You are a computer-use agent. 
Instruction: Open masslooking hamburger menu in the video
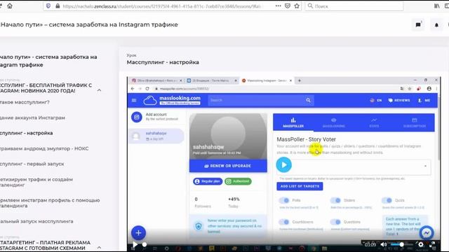(134, 100)
